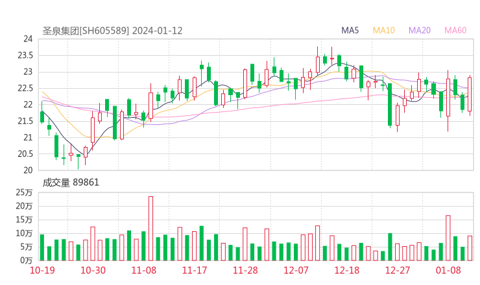Click the MA20 legend label
Viewport: 480px width, 285px height.
coord(420,30)
